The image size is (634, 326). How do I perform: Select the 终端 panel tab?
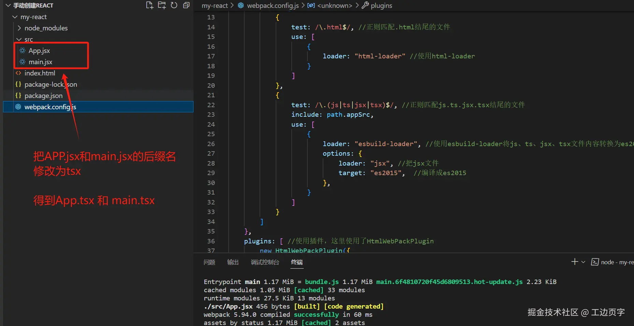pos(297,262)
